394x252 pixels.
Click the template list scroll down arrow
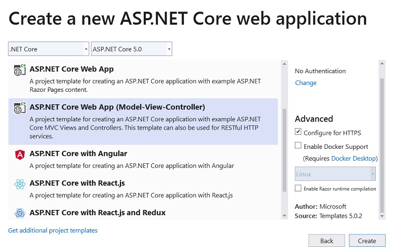tap(284, 216)
